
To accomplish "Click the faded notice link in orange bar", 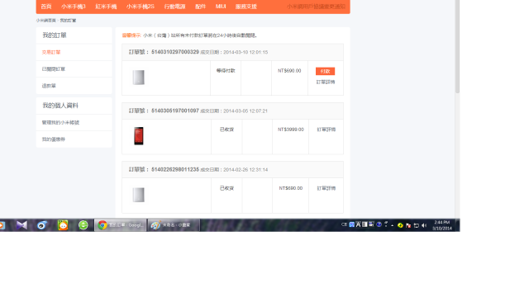I will pyautogui.click(x=316, y=7).
